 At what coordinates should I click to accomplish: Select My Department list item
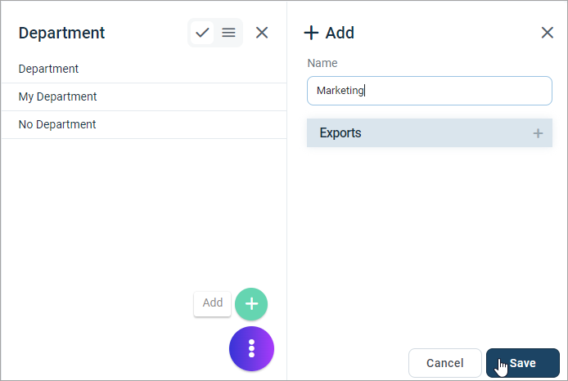(x=144, y=96)
